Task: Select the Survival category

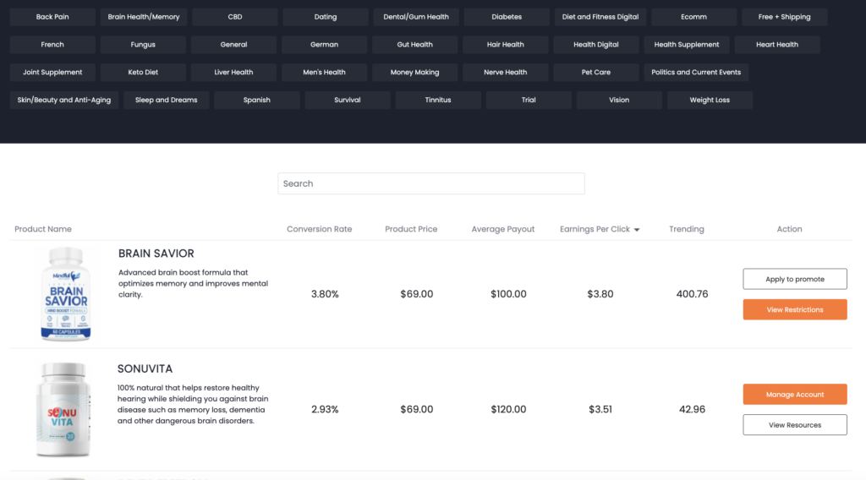Action: (x=348, y=100)
